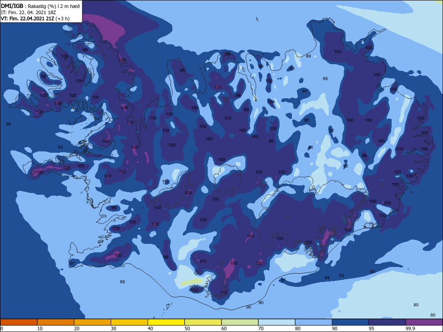Select the orange 10–20 legend color block
The height and width of the screenshot is (332, 443).
(x=56, y=322)
